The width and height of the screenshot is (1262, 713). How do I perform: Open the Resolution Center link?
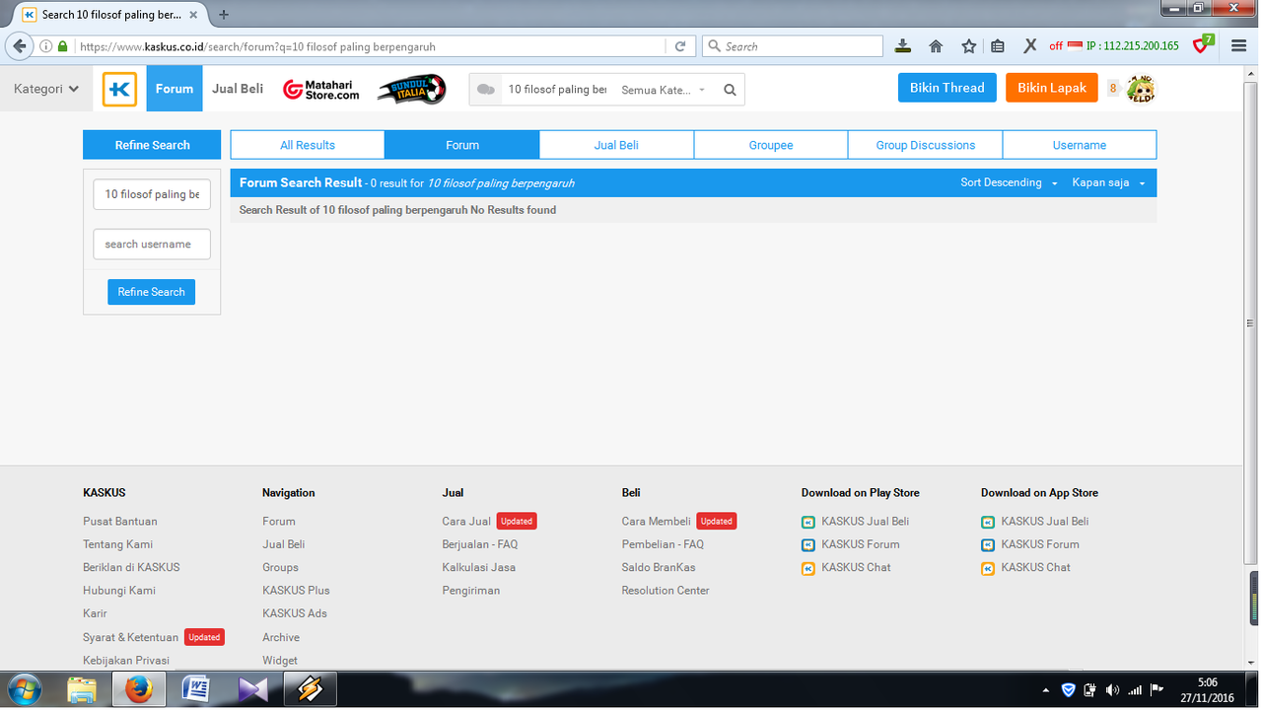pos(666,591)
